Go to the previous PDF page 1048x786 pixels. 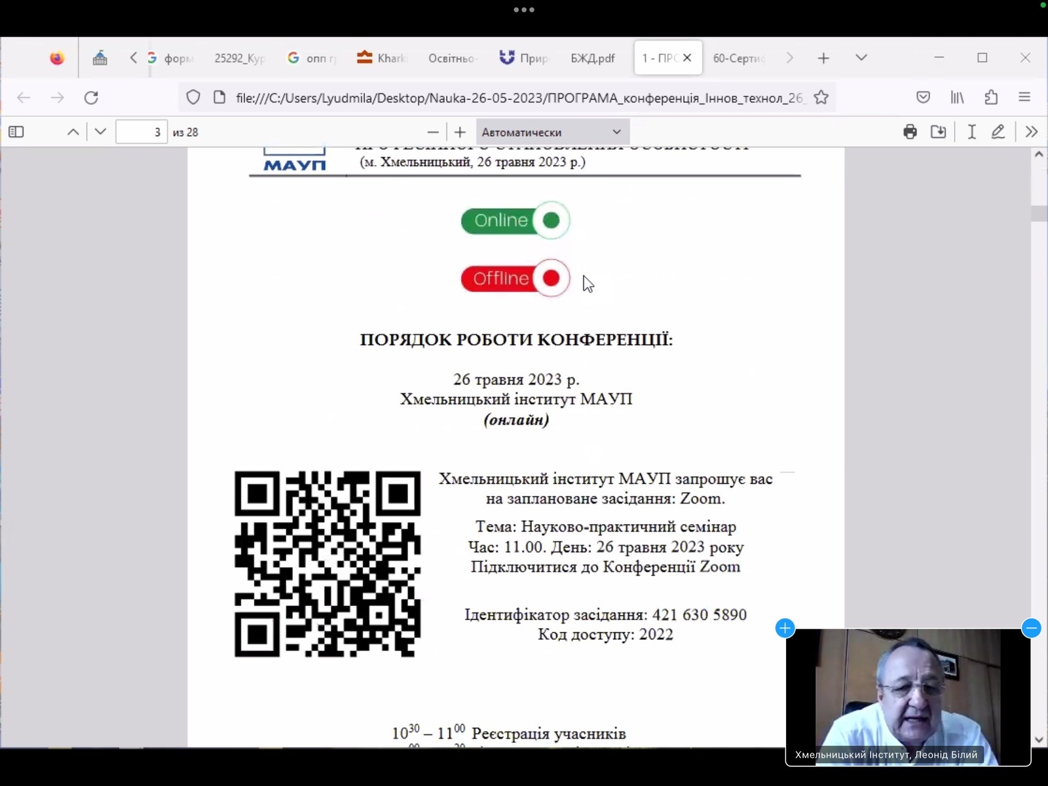coord(73,132)
